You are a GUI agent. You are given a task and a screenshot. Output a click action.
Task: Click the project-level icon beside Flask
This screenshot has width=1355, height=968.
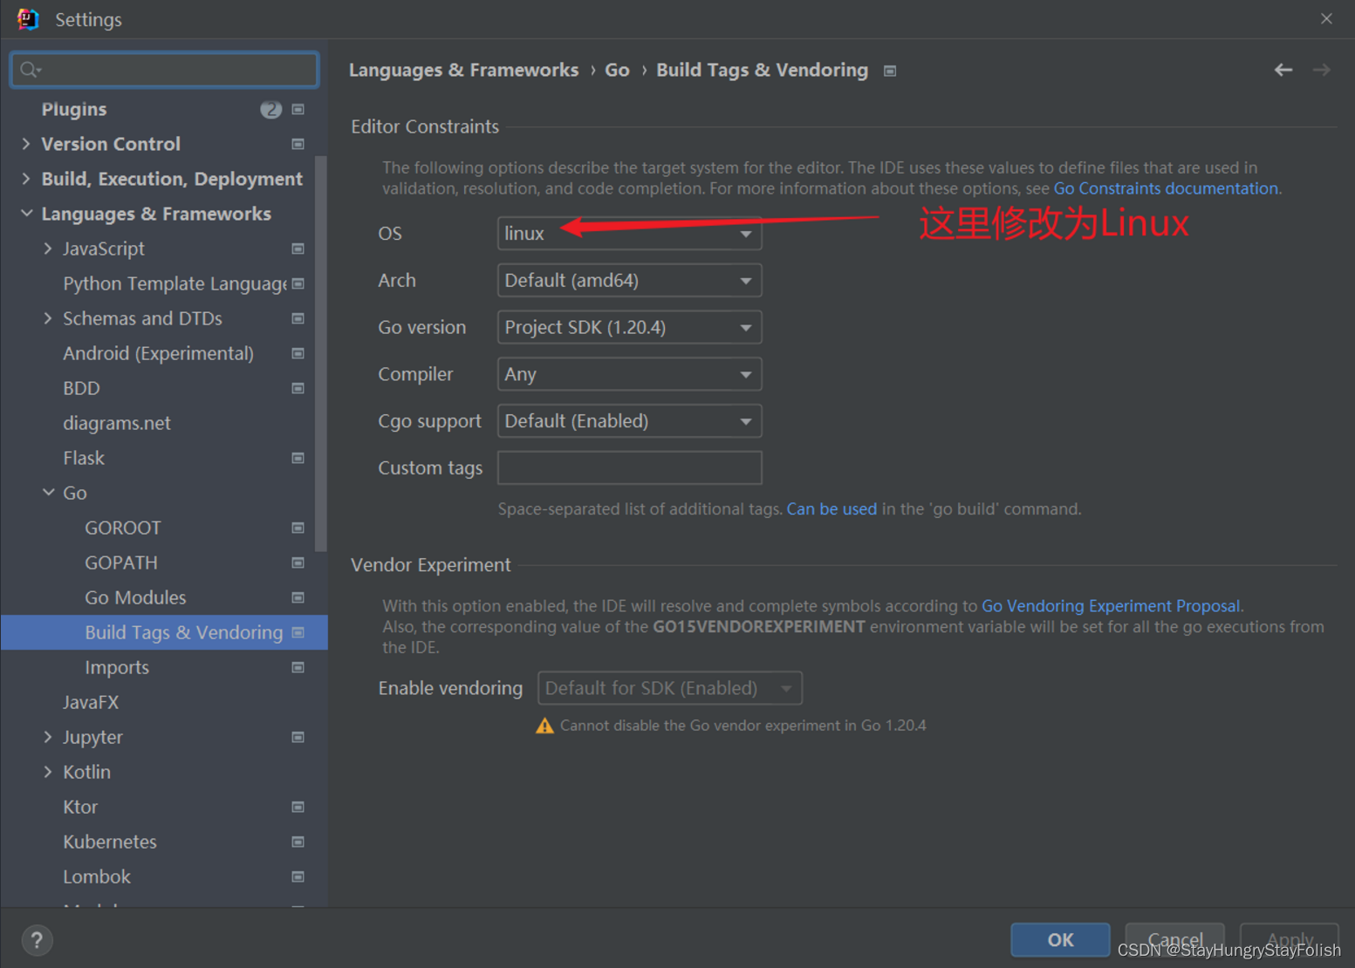298,458
